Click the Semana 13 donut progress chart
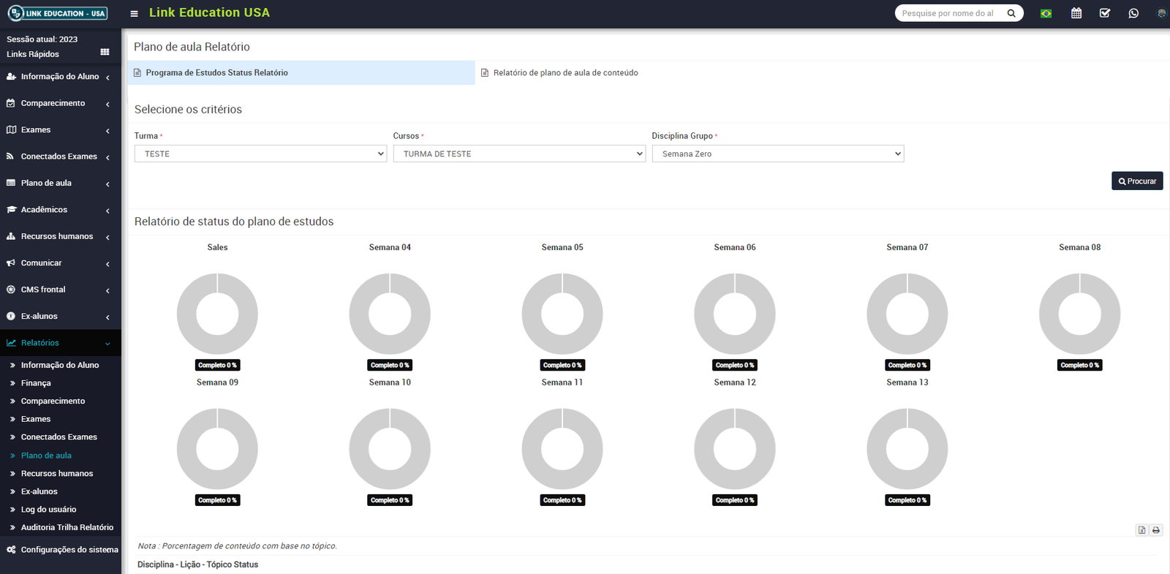The image size is (1170, 574). pos(907,449)
